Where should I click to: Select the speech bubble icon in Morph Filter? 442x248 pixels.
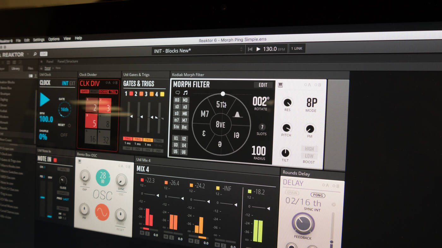coord(177,93)
